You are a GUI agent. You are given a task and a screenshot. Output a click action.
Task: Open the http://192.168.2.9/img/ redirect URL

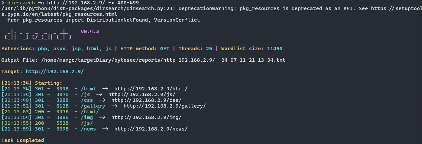[x=146, y=117]
